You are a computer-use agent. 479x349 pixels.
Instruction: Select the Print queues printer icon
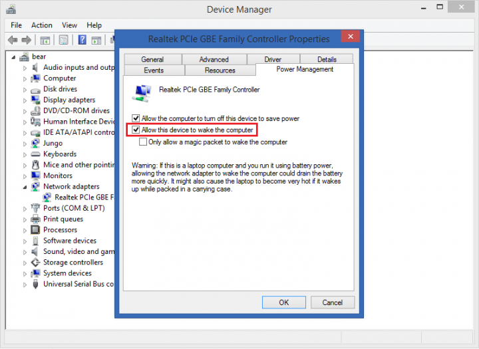(x=35, y=219)
